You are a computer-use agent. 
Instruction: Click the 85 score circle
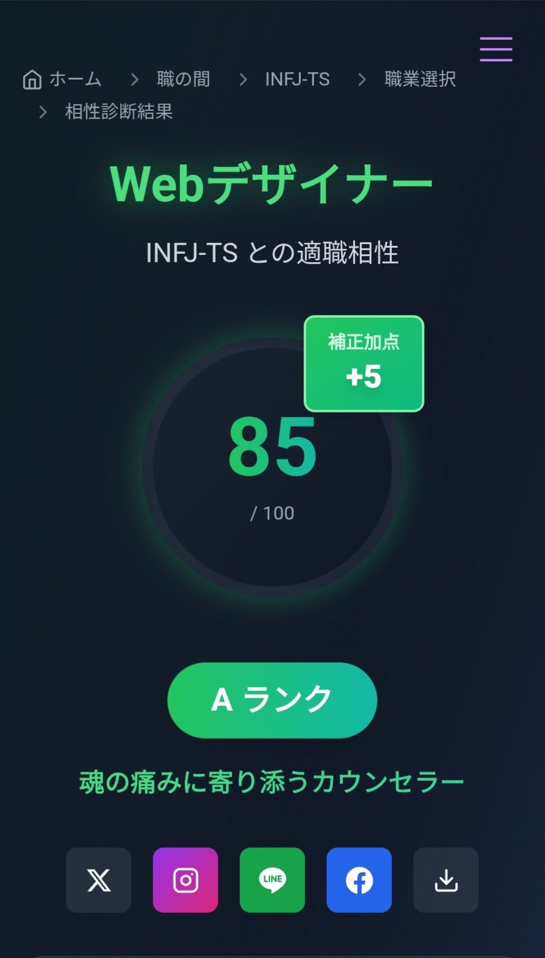tap(272, 467)
